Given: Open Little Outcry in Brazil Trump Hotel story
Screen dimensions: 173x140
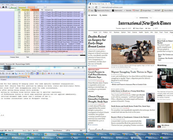Looking at the screenshot, I should pos(128,91).
